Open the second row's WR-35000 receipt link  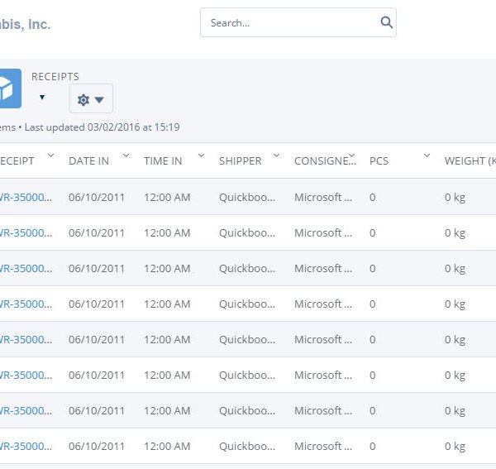(x=26, y=233)
